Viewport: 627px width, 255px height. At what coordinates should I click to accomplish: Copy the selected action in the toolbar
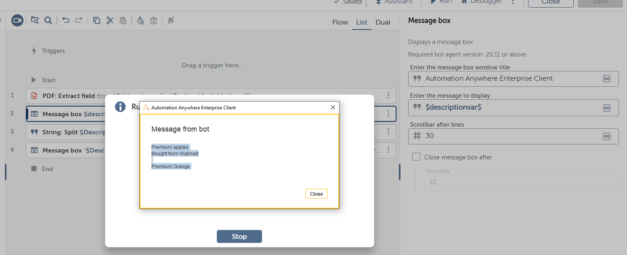pyautogui.click(x=96, y=21)
